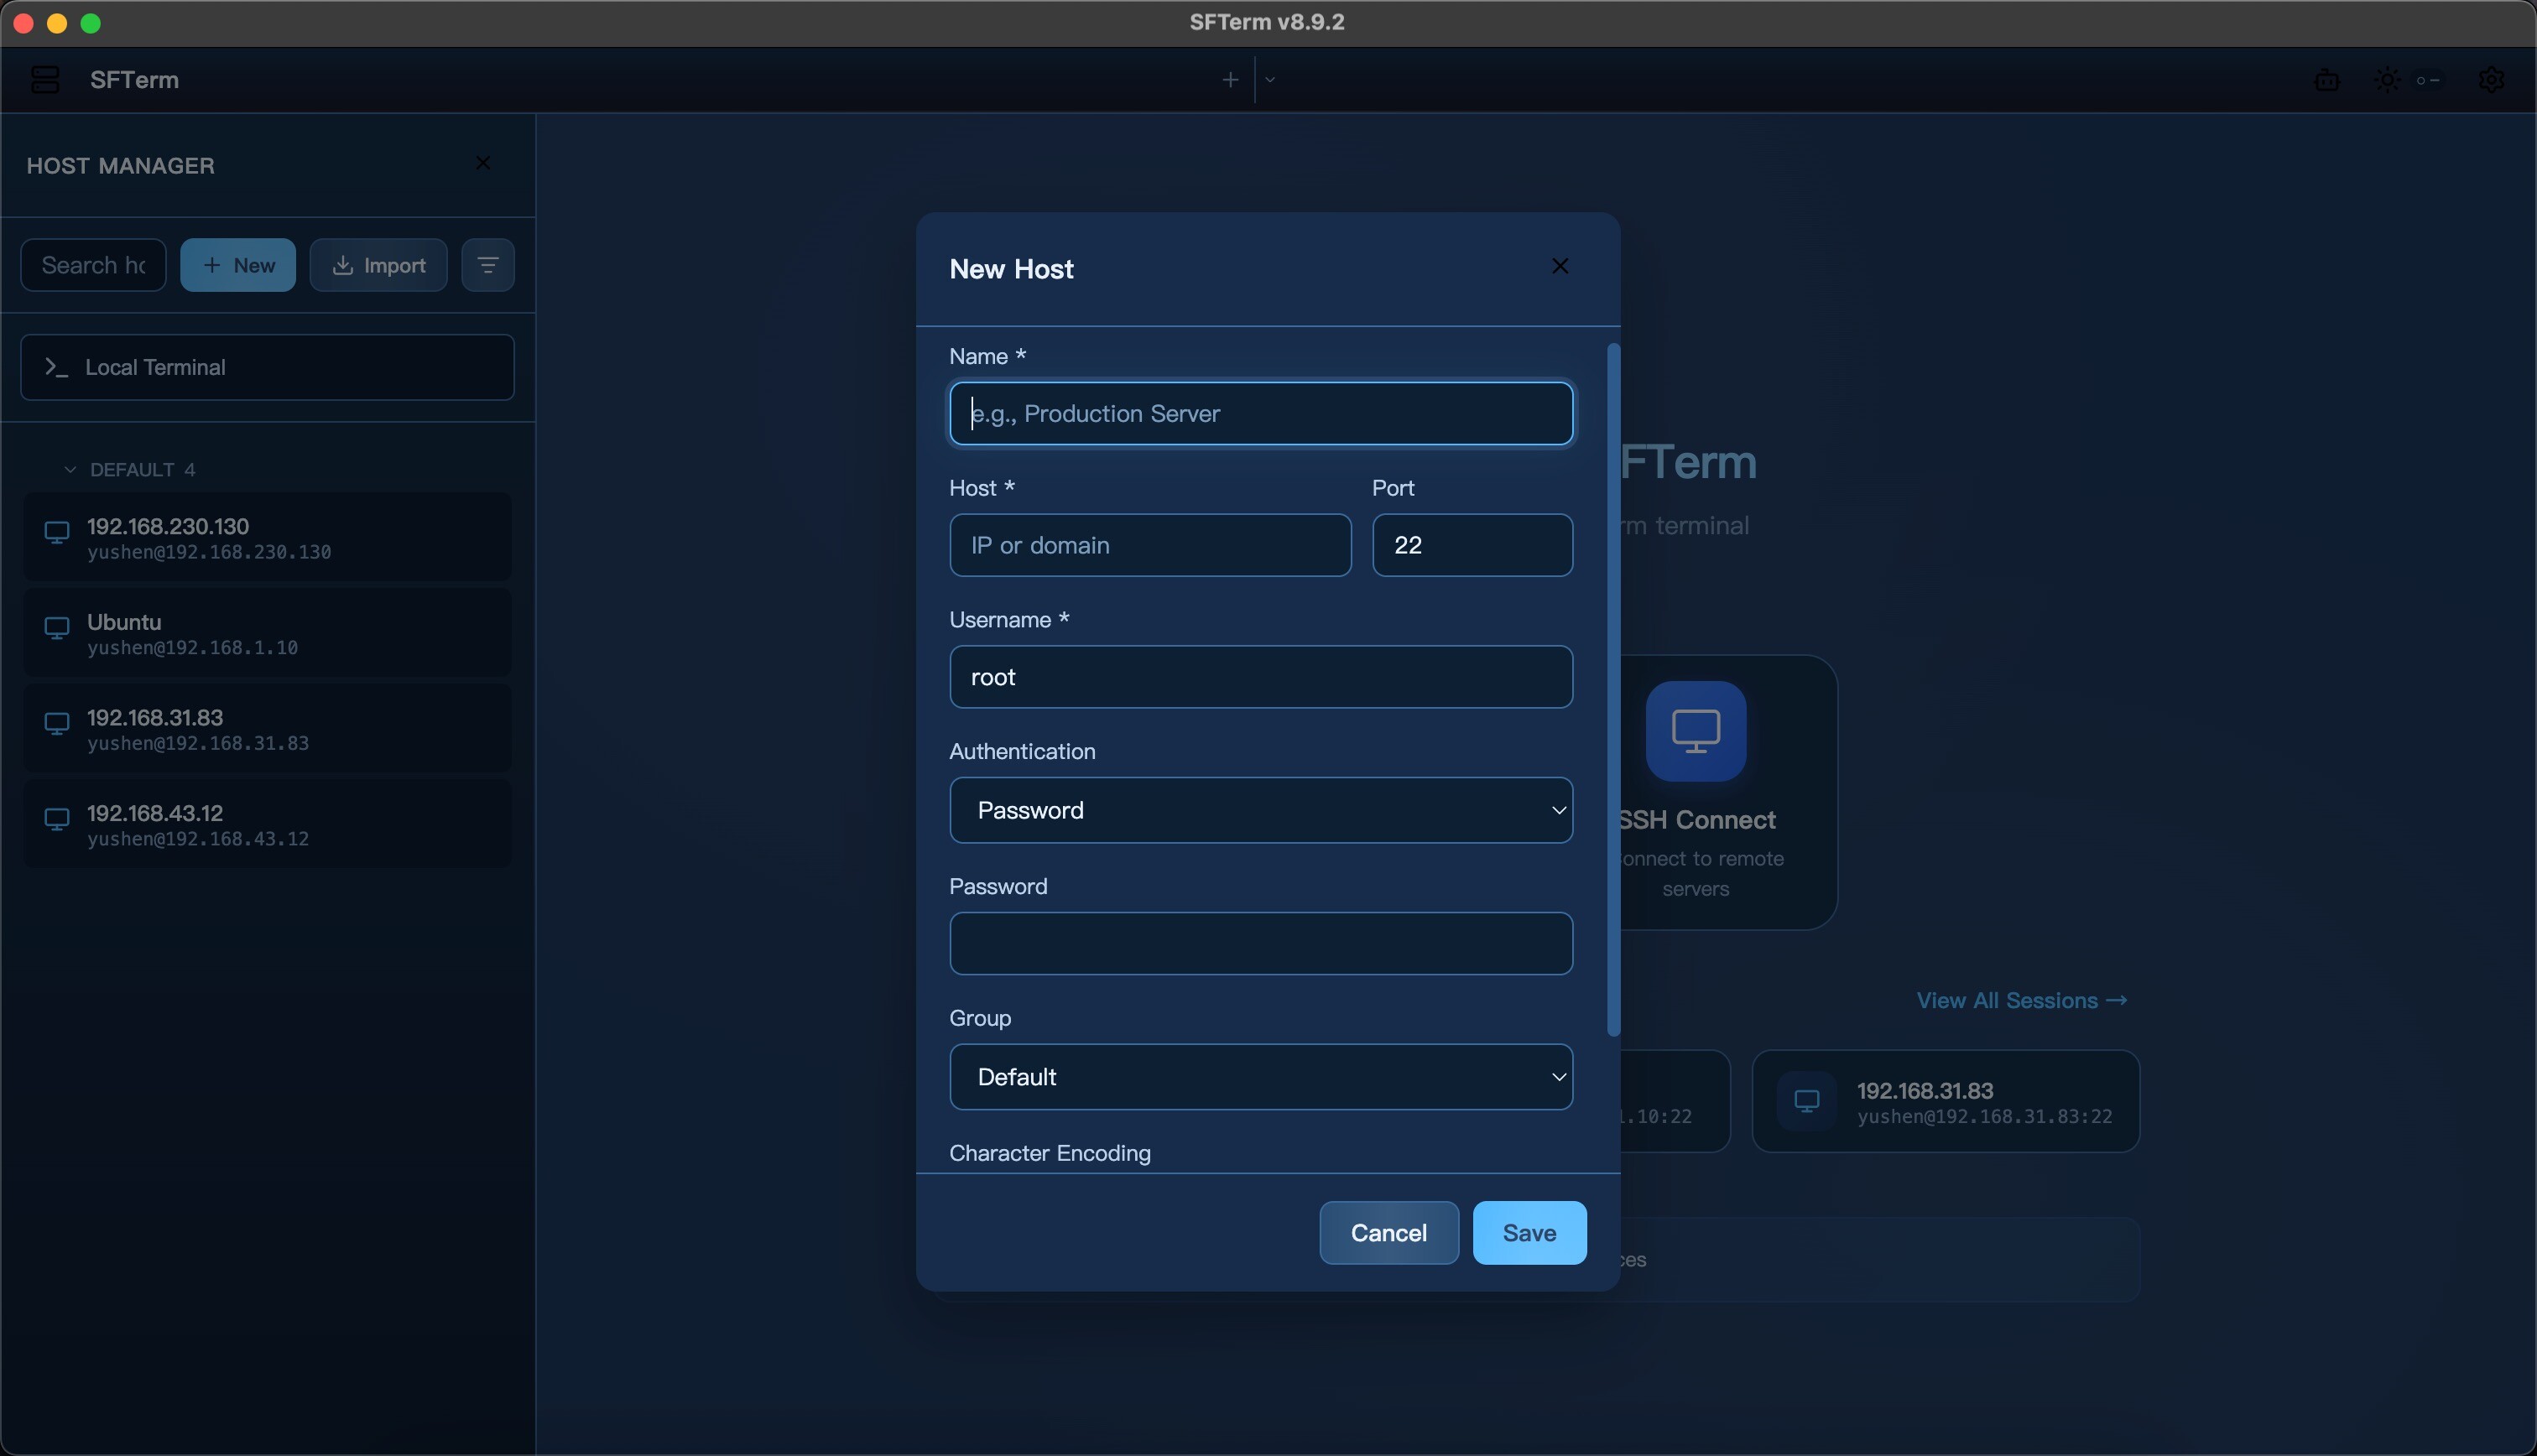Close the New Host dialog with the X
Screen dimensions: 2537x1456
click(x=1560, y=266)
